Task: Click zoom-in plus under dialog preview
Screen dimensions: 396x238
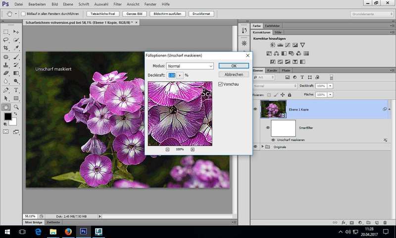Action: (x=193, y=149)
